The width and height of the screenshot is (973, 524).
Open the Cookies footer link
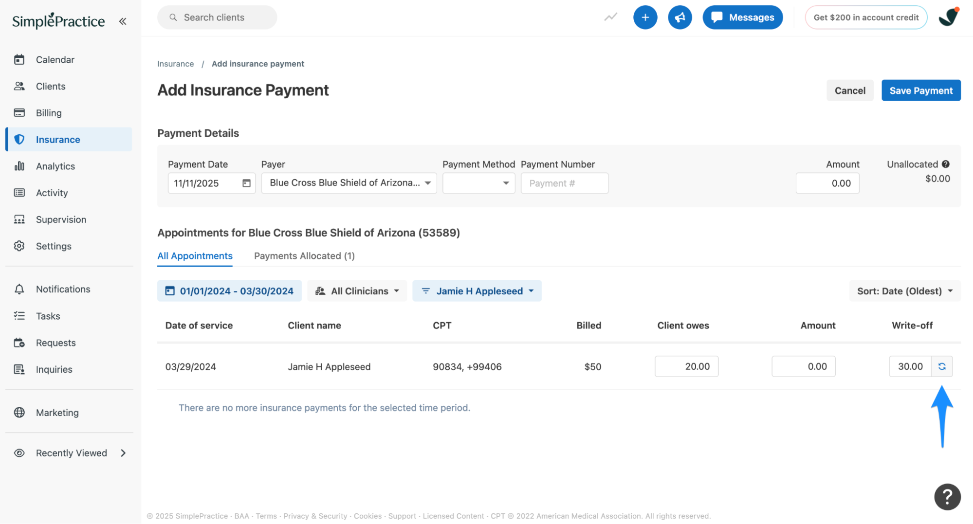click(367, 516)
